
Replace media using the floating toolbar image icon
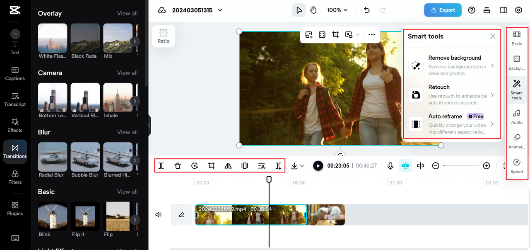(309, 35)
